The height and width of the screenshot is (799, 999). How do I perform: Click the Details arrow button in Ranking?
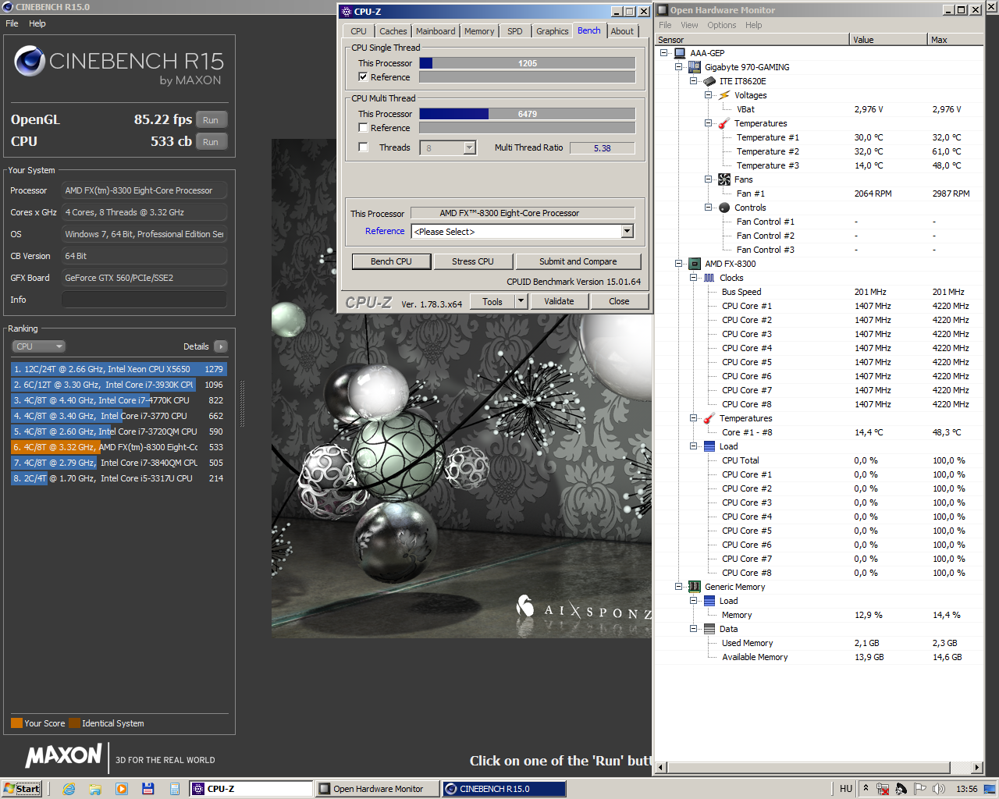(220, 346)
